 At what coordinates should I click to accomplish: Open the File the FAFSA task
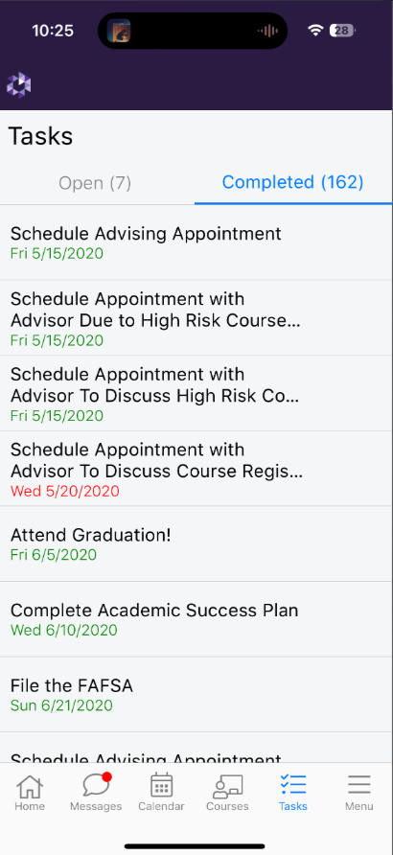pyautogui.click(x=196, y=695)
